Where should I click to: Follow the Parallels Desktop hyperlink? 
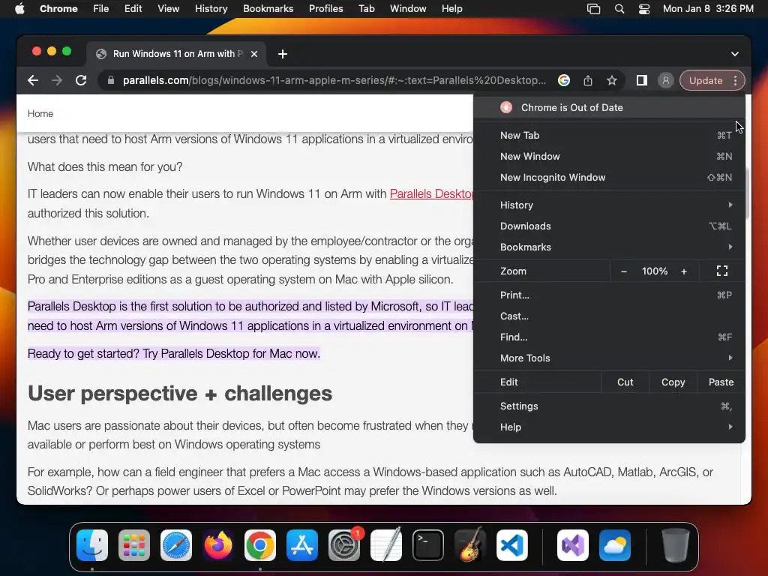(431, 194)
